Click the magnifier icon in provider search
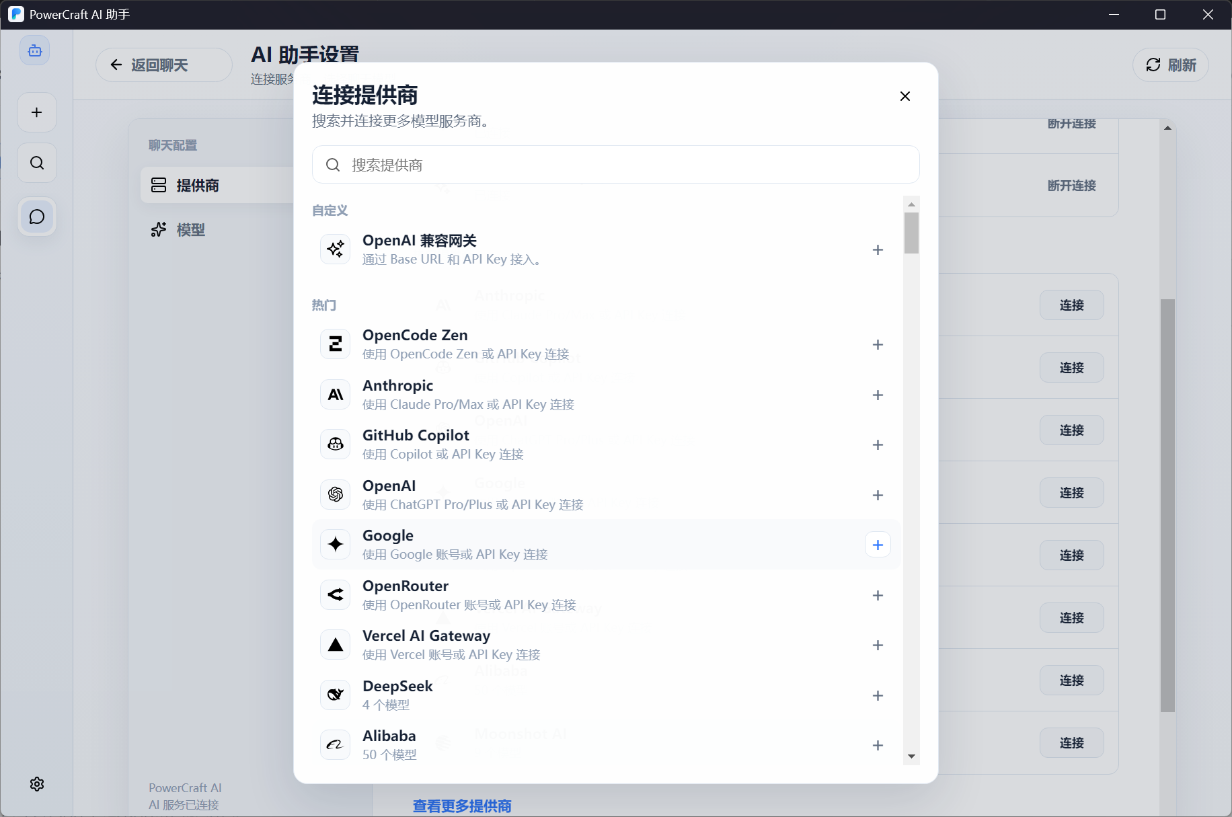Image resolution: width=1232 pixels, height=817 pixels. point(333,165)
